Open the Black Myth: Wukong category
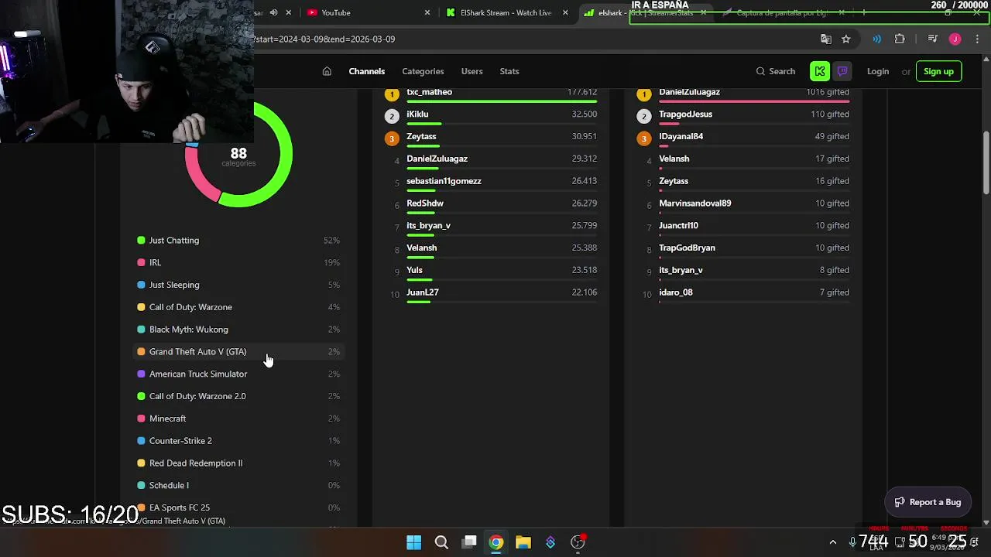Screen dimensions: 991x557 coord(238,330)
